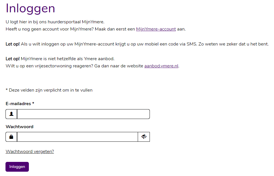Follow the aanbod.ymere.nl link
274x176 pixels.
(161, 66)
